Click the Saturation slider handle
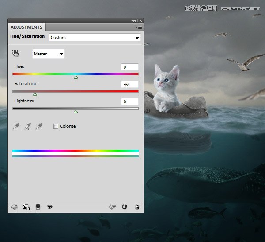The width and height of the screenshot is (265, 242). 35,94
